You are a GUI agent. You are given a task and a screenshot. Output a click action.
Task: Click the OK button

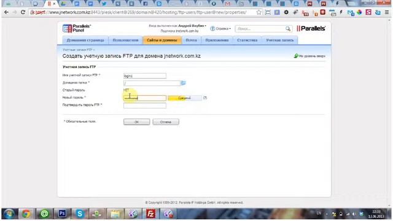coord(136,122)
